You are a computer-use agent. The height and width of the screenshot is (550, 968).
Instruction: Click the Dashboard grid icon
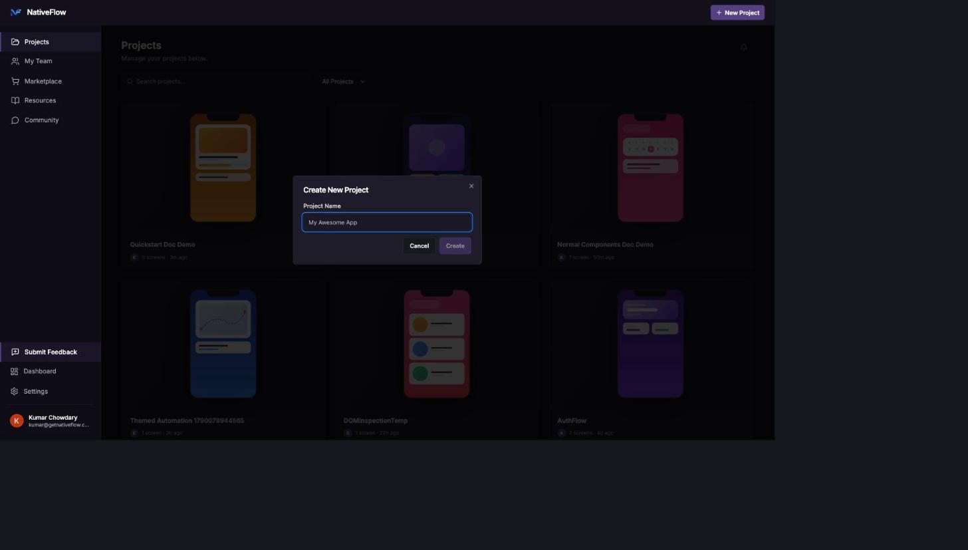point(14,371)
